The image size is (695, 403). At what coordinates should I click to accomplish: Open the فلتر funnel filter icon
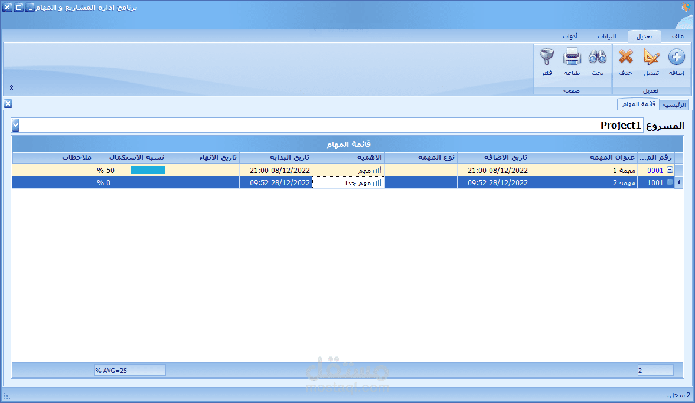tap(547, 57)
